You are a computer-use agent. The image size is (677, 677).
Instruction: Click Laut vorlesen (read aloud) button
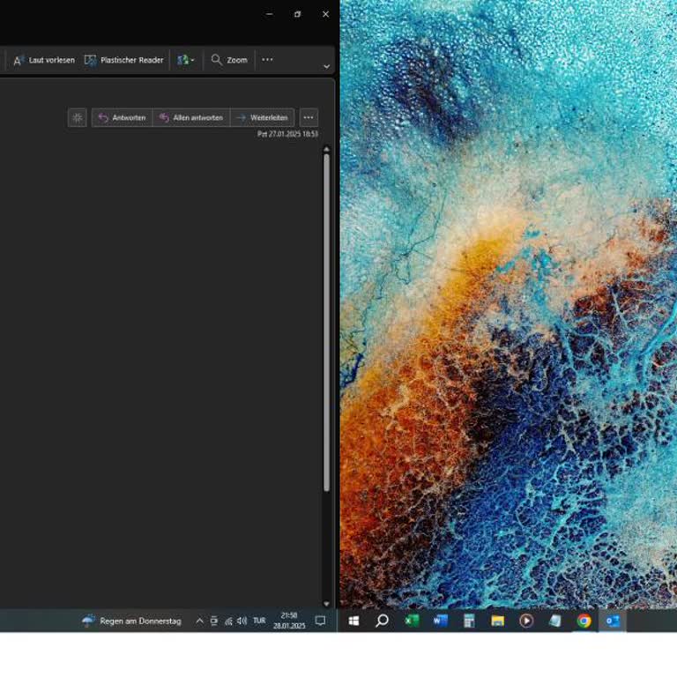click(43, 61)
